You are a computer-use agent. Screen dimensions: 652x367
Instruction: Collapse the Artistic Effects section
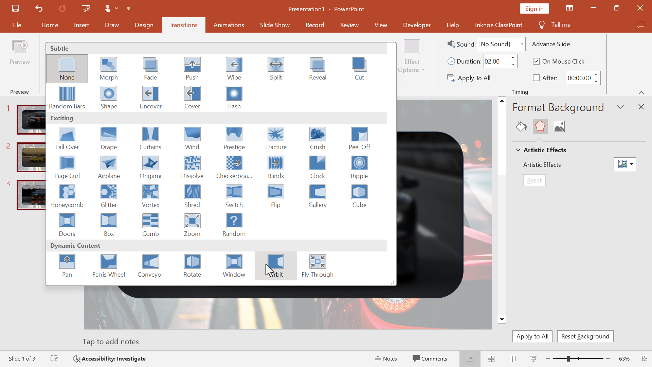518,150
